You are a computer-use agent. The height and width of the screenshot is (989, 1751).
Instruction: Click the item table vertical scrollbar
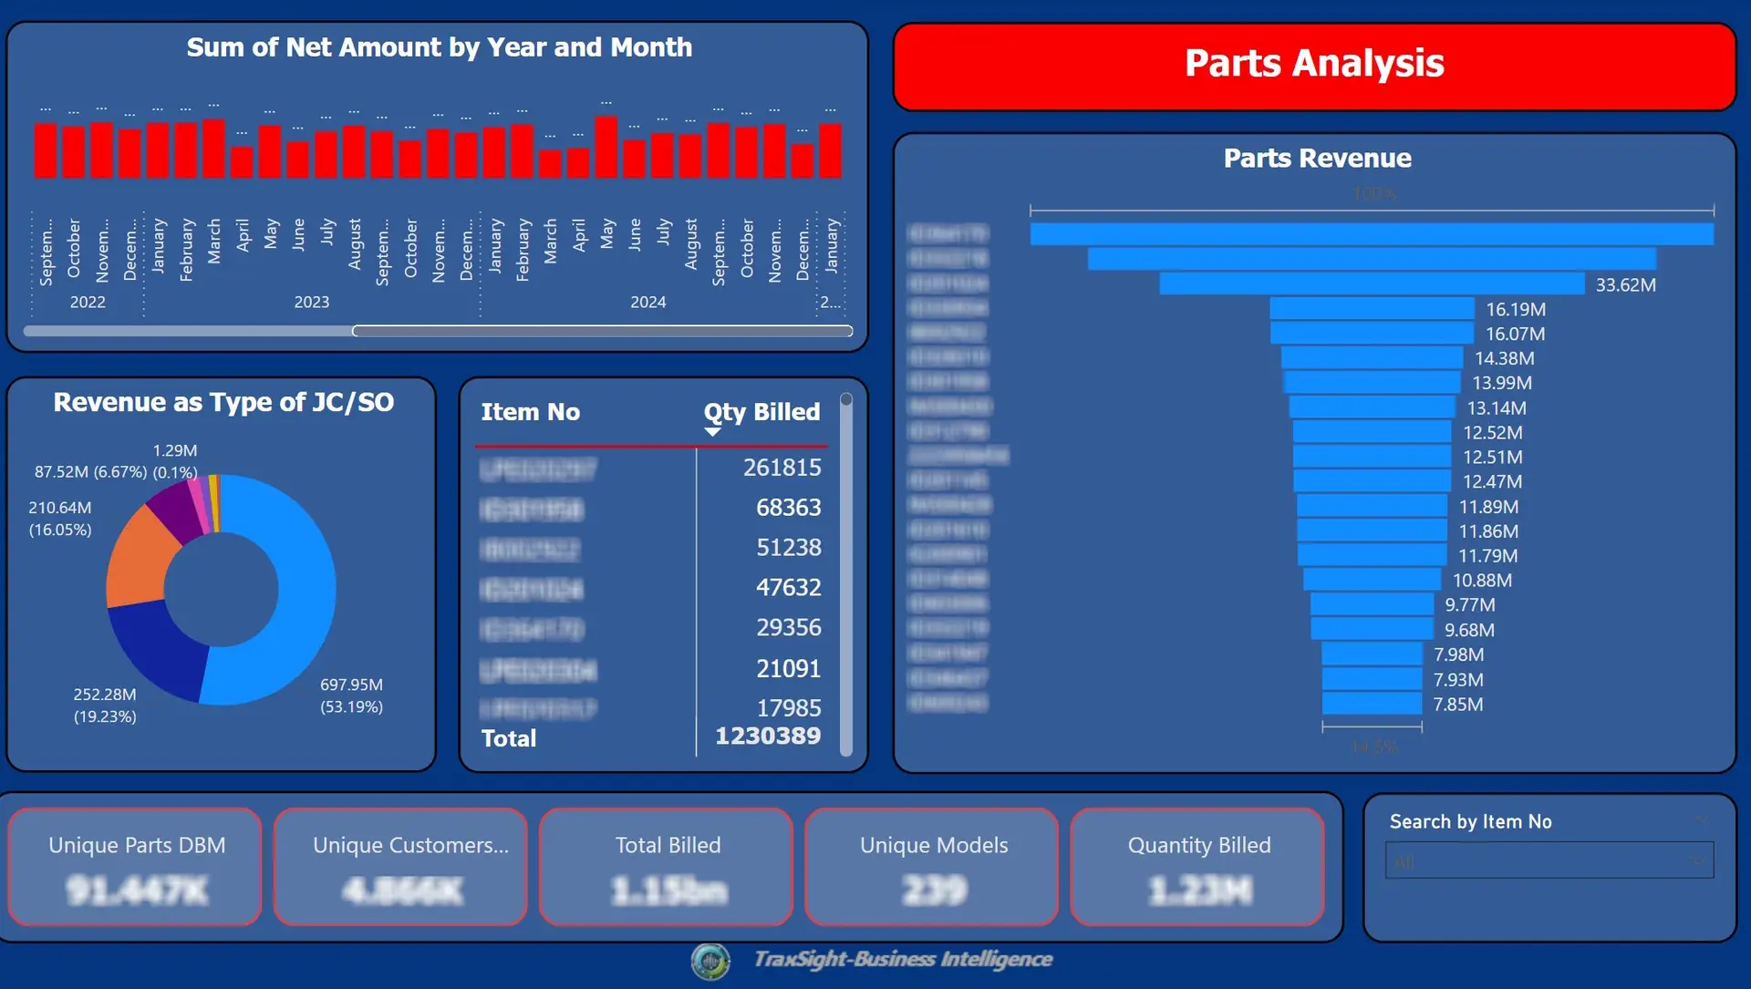(x=846, y=574)
